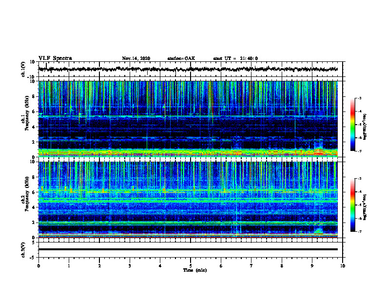386x298 pixels.
Task: Click the "ch.1(V)" waveform axis label
Action: 23,69
